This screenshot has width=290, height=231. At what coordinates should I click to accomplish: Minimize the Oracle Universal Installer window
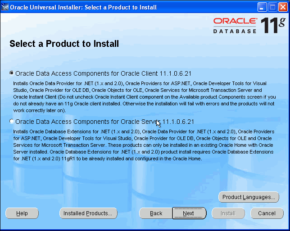[263, 7]
